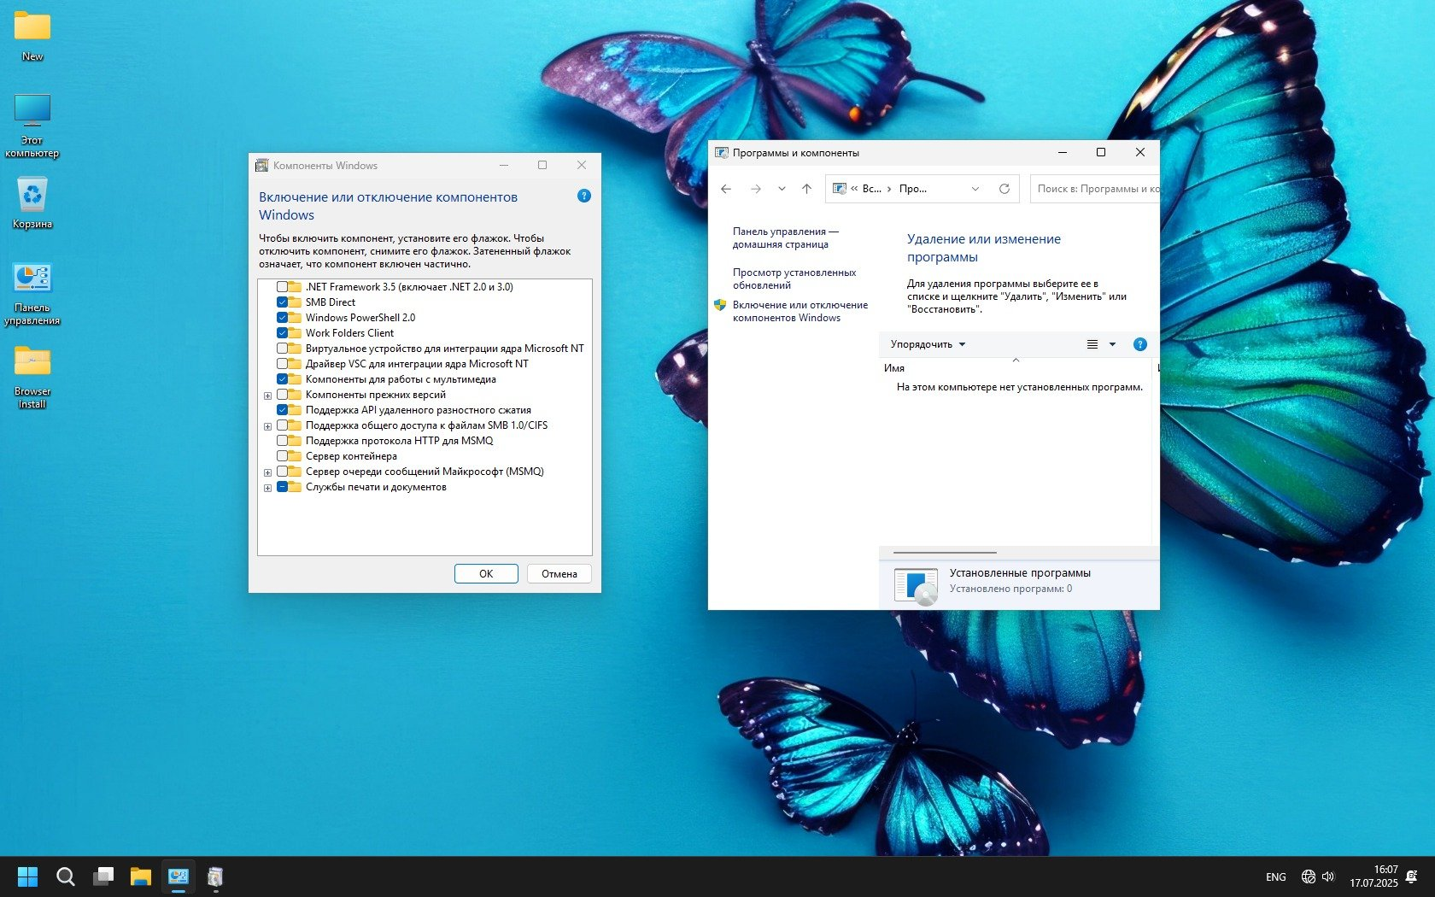Viewport: 1435px width, 897px height.
Task: Click the Back arrow in Programs window
Action: click(x=726, y=189)
